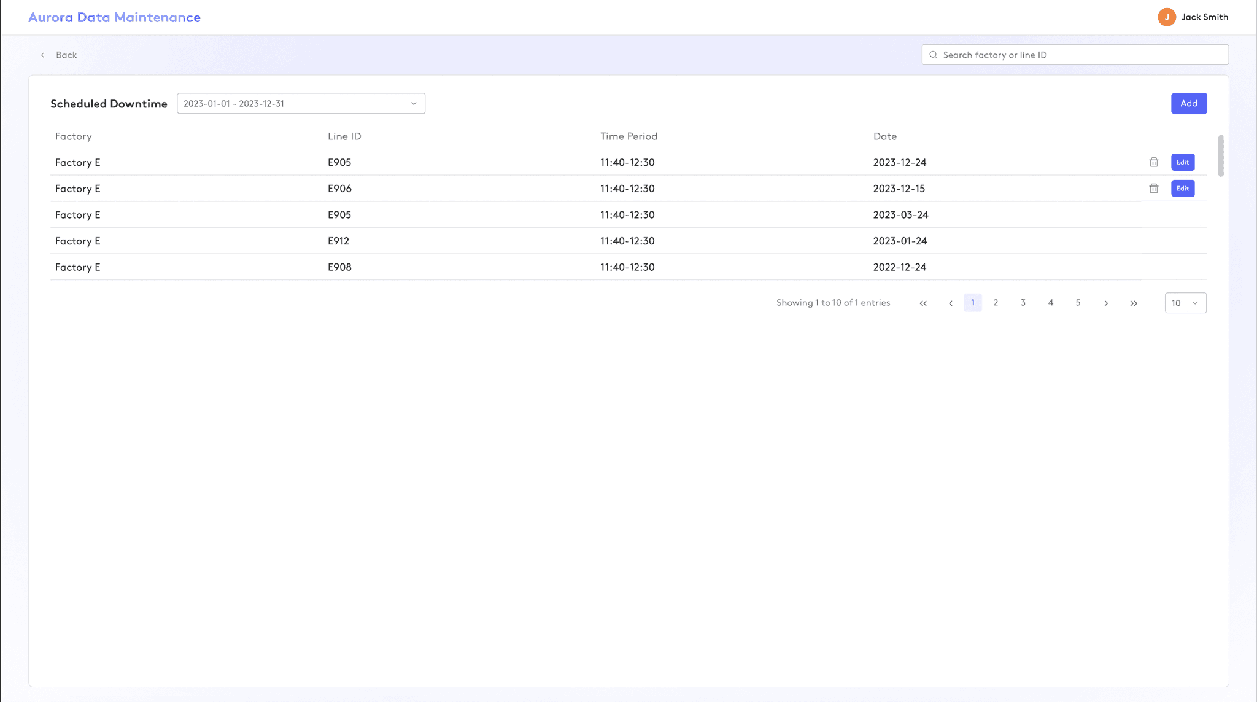Jump to last page of results
1257x702 pixels.
(1134, 303)
